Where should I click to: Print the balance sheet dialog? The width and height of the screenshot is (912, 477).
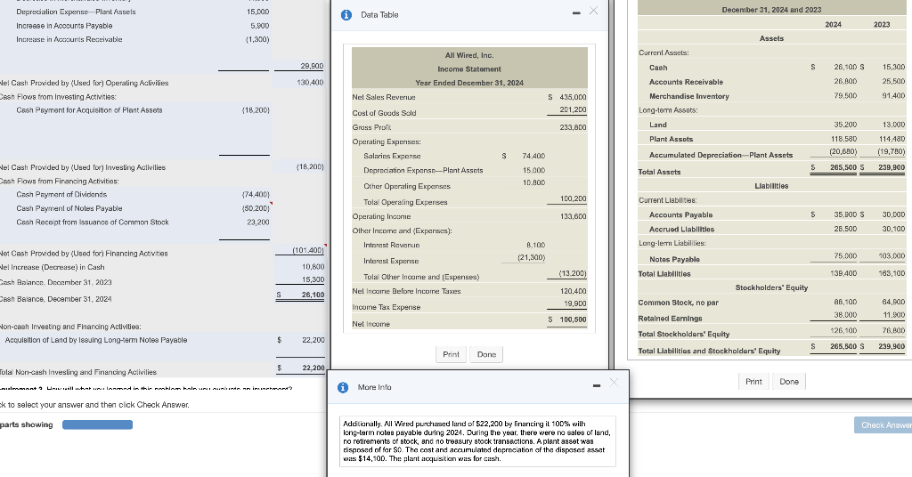[x=753, y=382]
